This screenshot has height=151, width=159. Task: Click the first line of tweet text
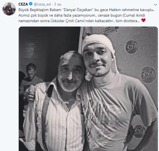[x=86, y=10]
